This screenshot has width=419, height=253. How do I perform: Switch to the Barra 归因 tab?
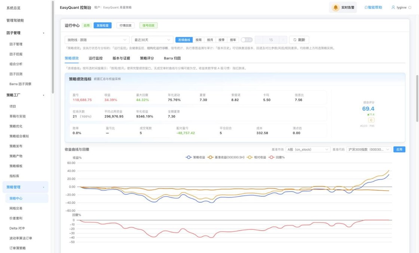coord(172,58)
